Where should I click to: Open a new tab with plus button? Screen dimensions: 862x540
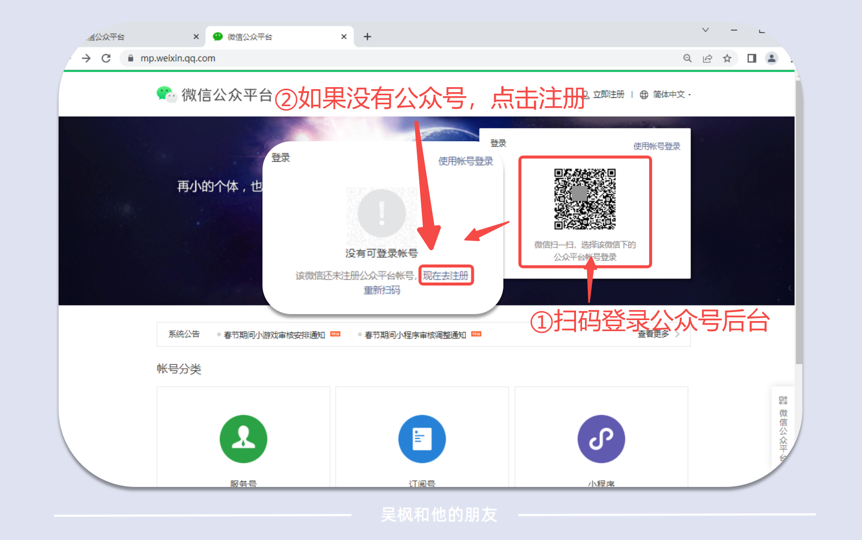(x=367, y=37)
